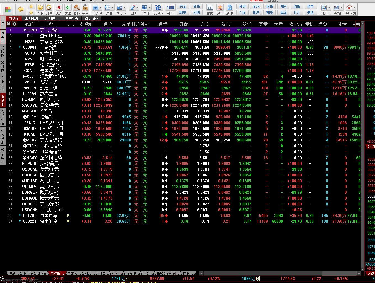Open the 分时图 sidebar tab
The width and height of the screenshot is (375, 283).
point(3,51)
